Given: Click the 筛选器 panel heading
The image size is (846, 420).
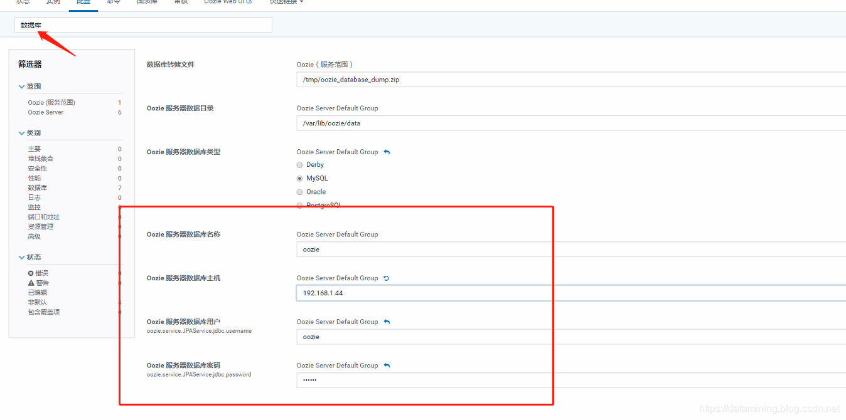Looking at the screenshot, I should 30,64.
